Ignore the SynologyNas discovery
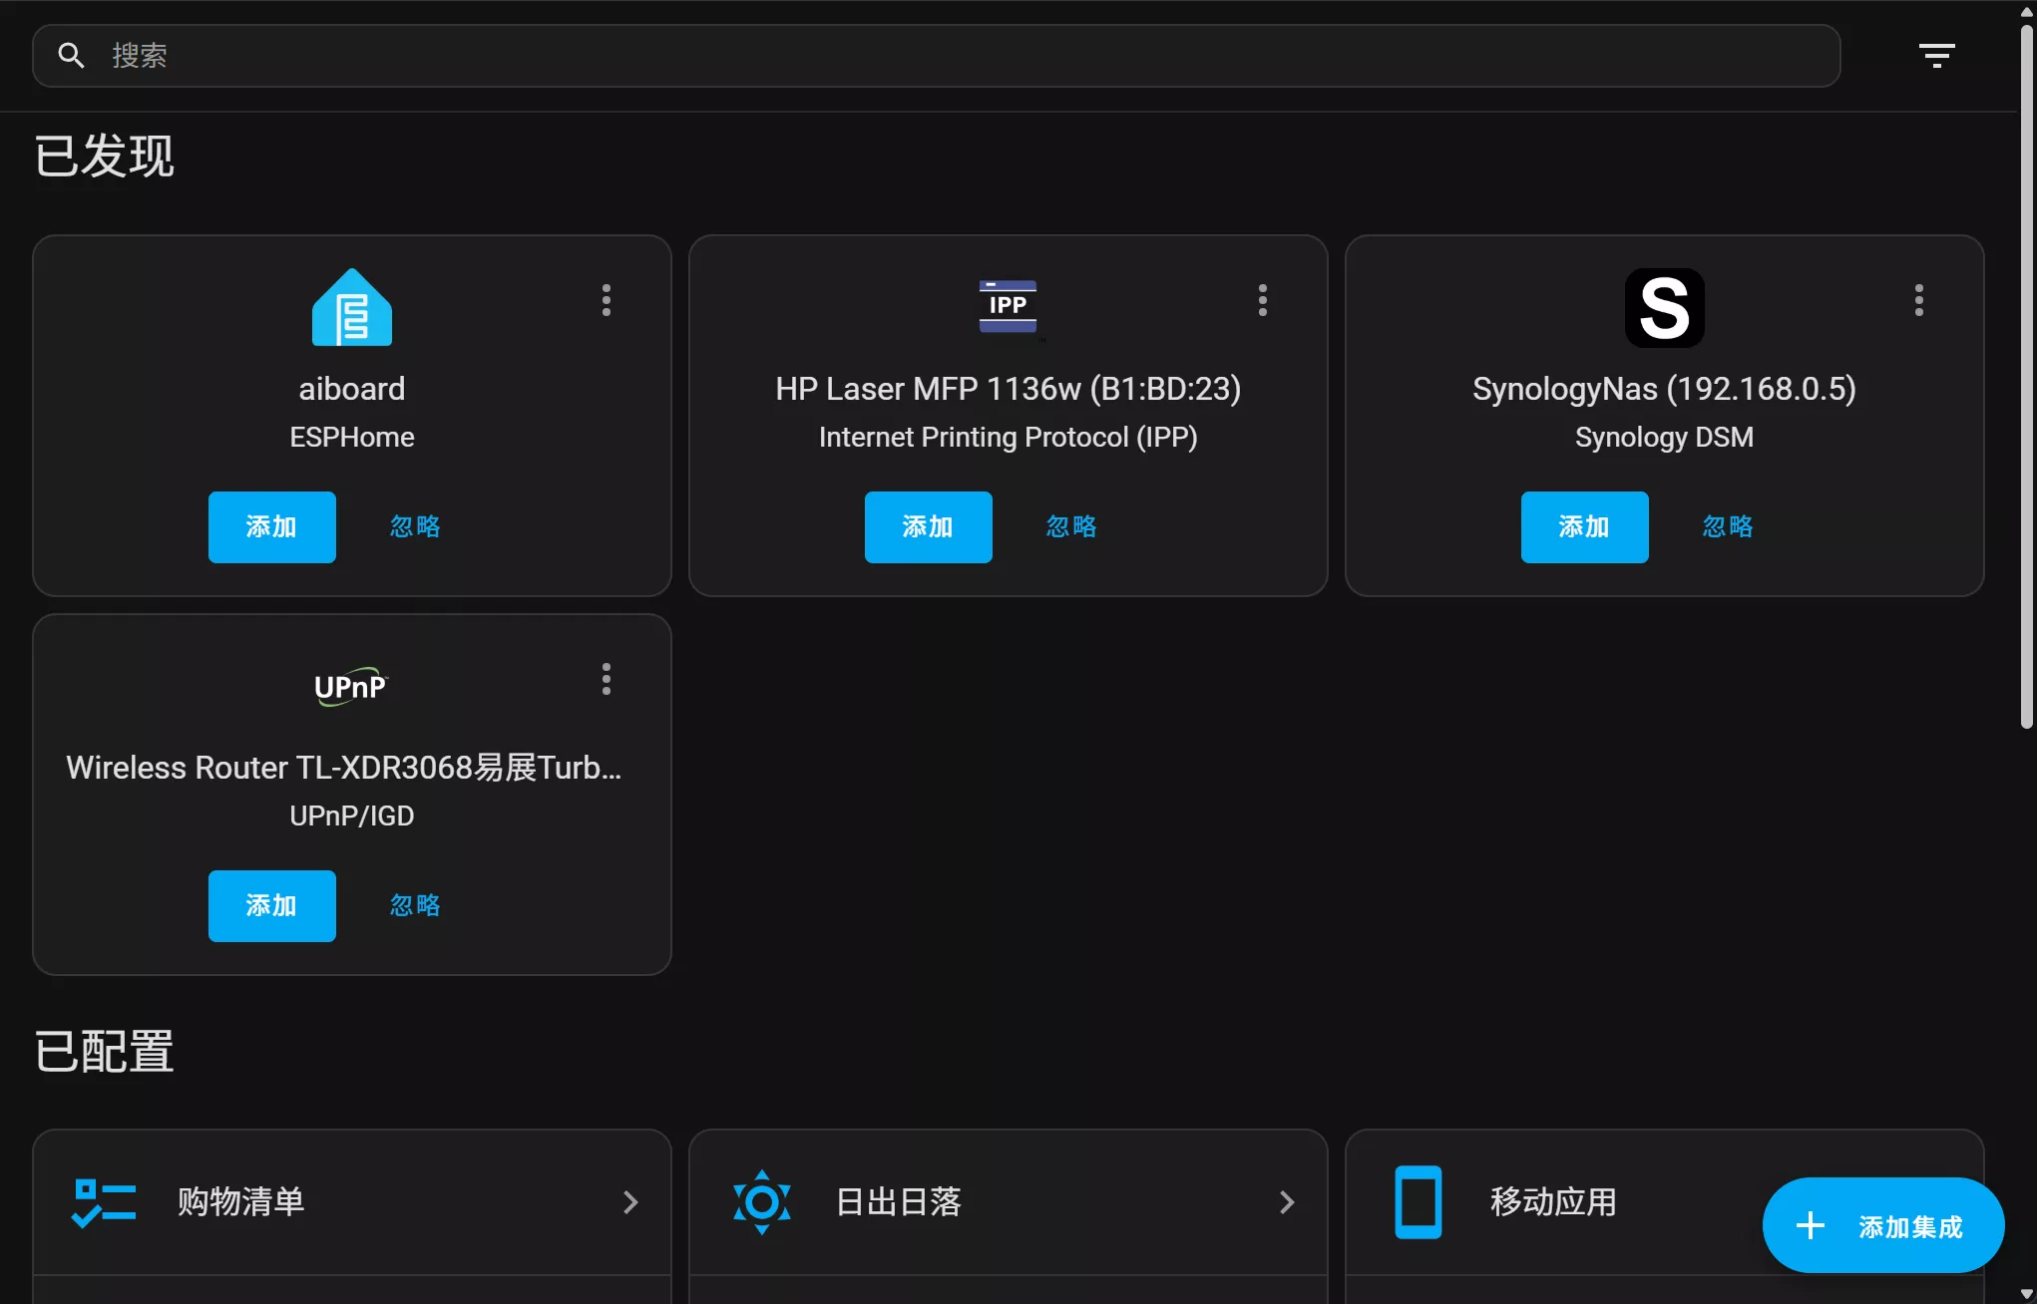The image size is (2037, 1304). [1728, 526]
